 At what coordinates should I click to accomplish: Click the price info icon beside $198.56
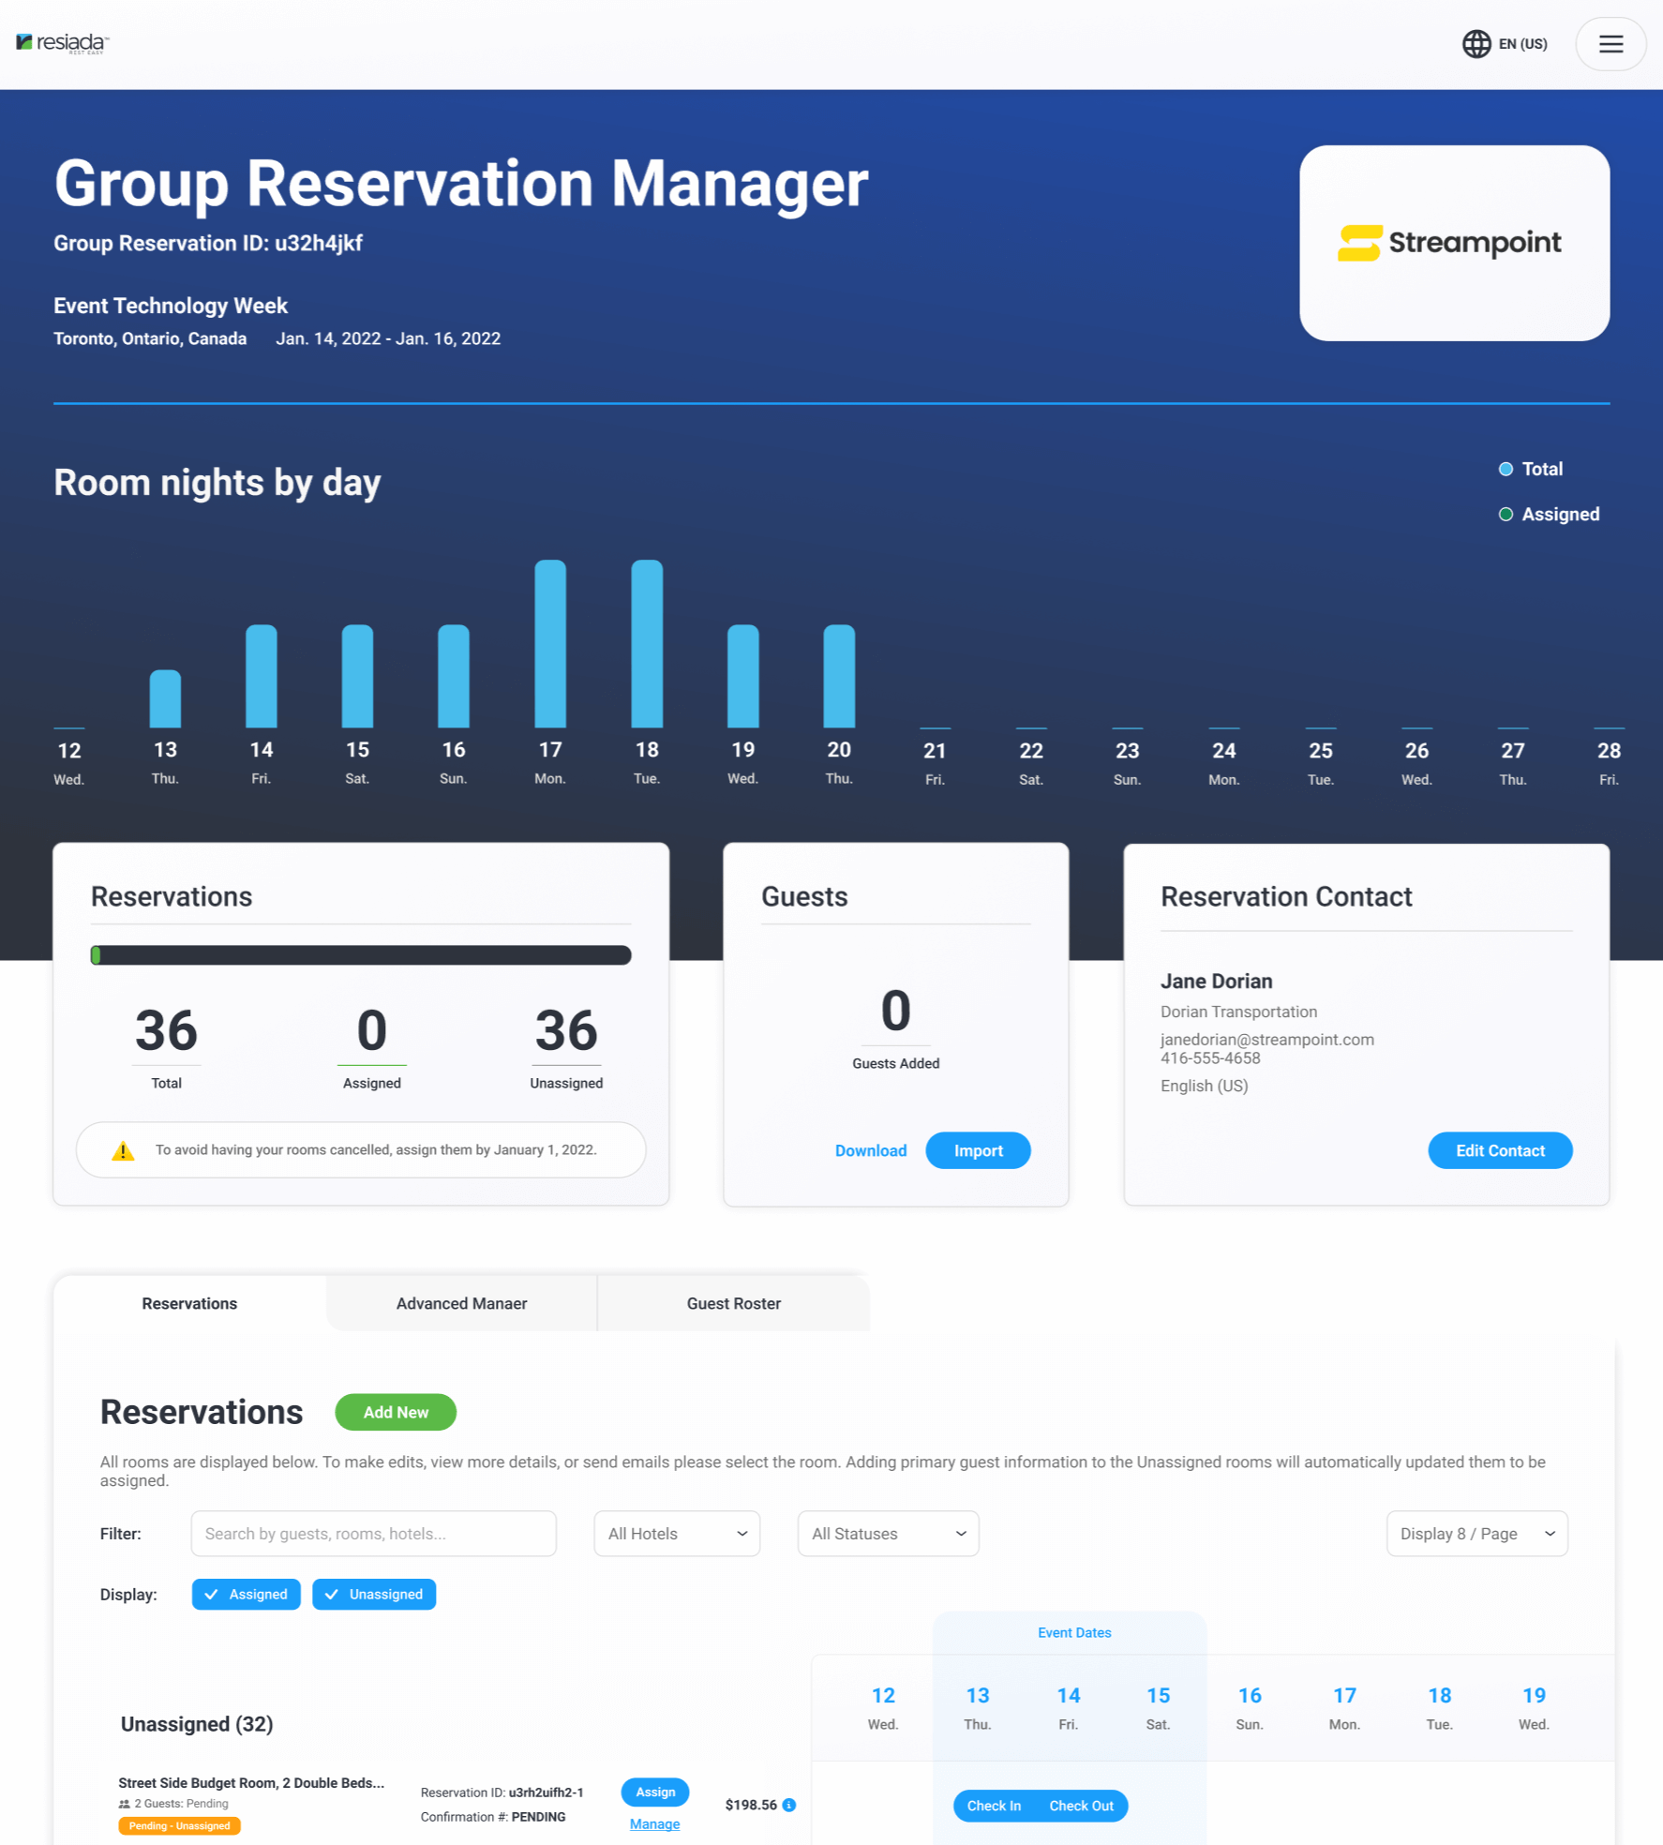point(789,1805)
